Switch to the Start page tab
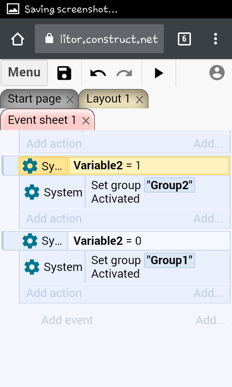Screen dimensions: 232x387 [34, 99]
